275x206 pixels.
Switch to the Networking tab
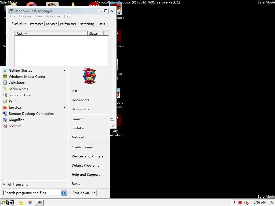(x=87, y=24)
